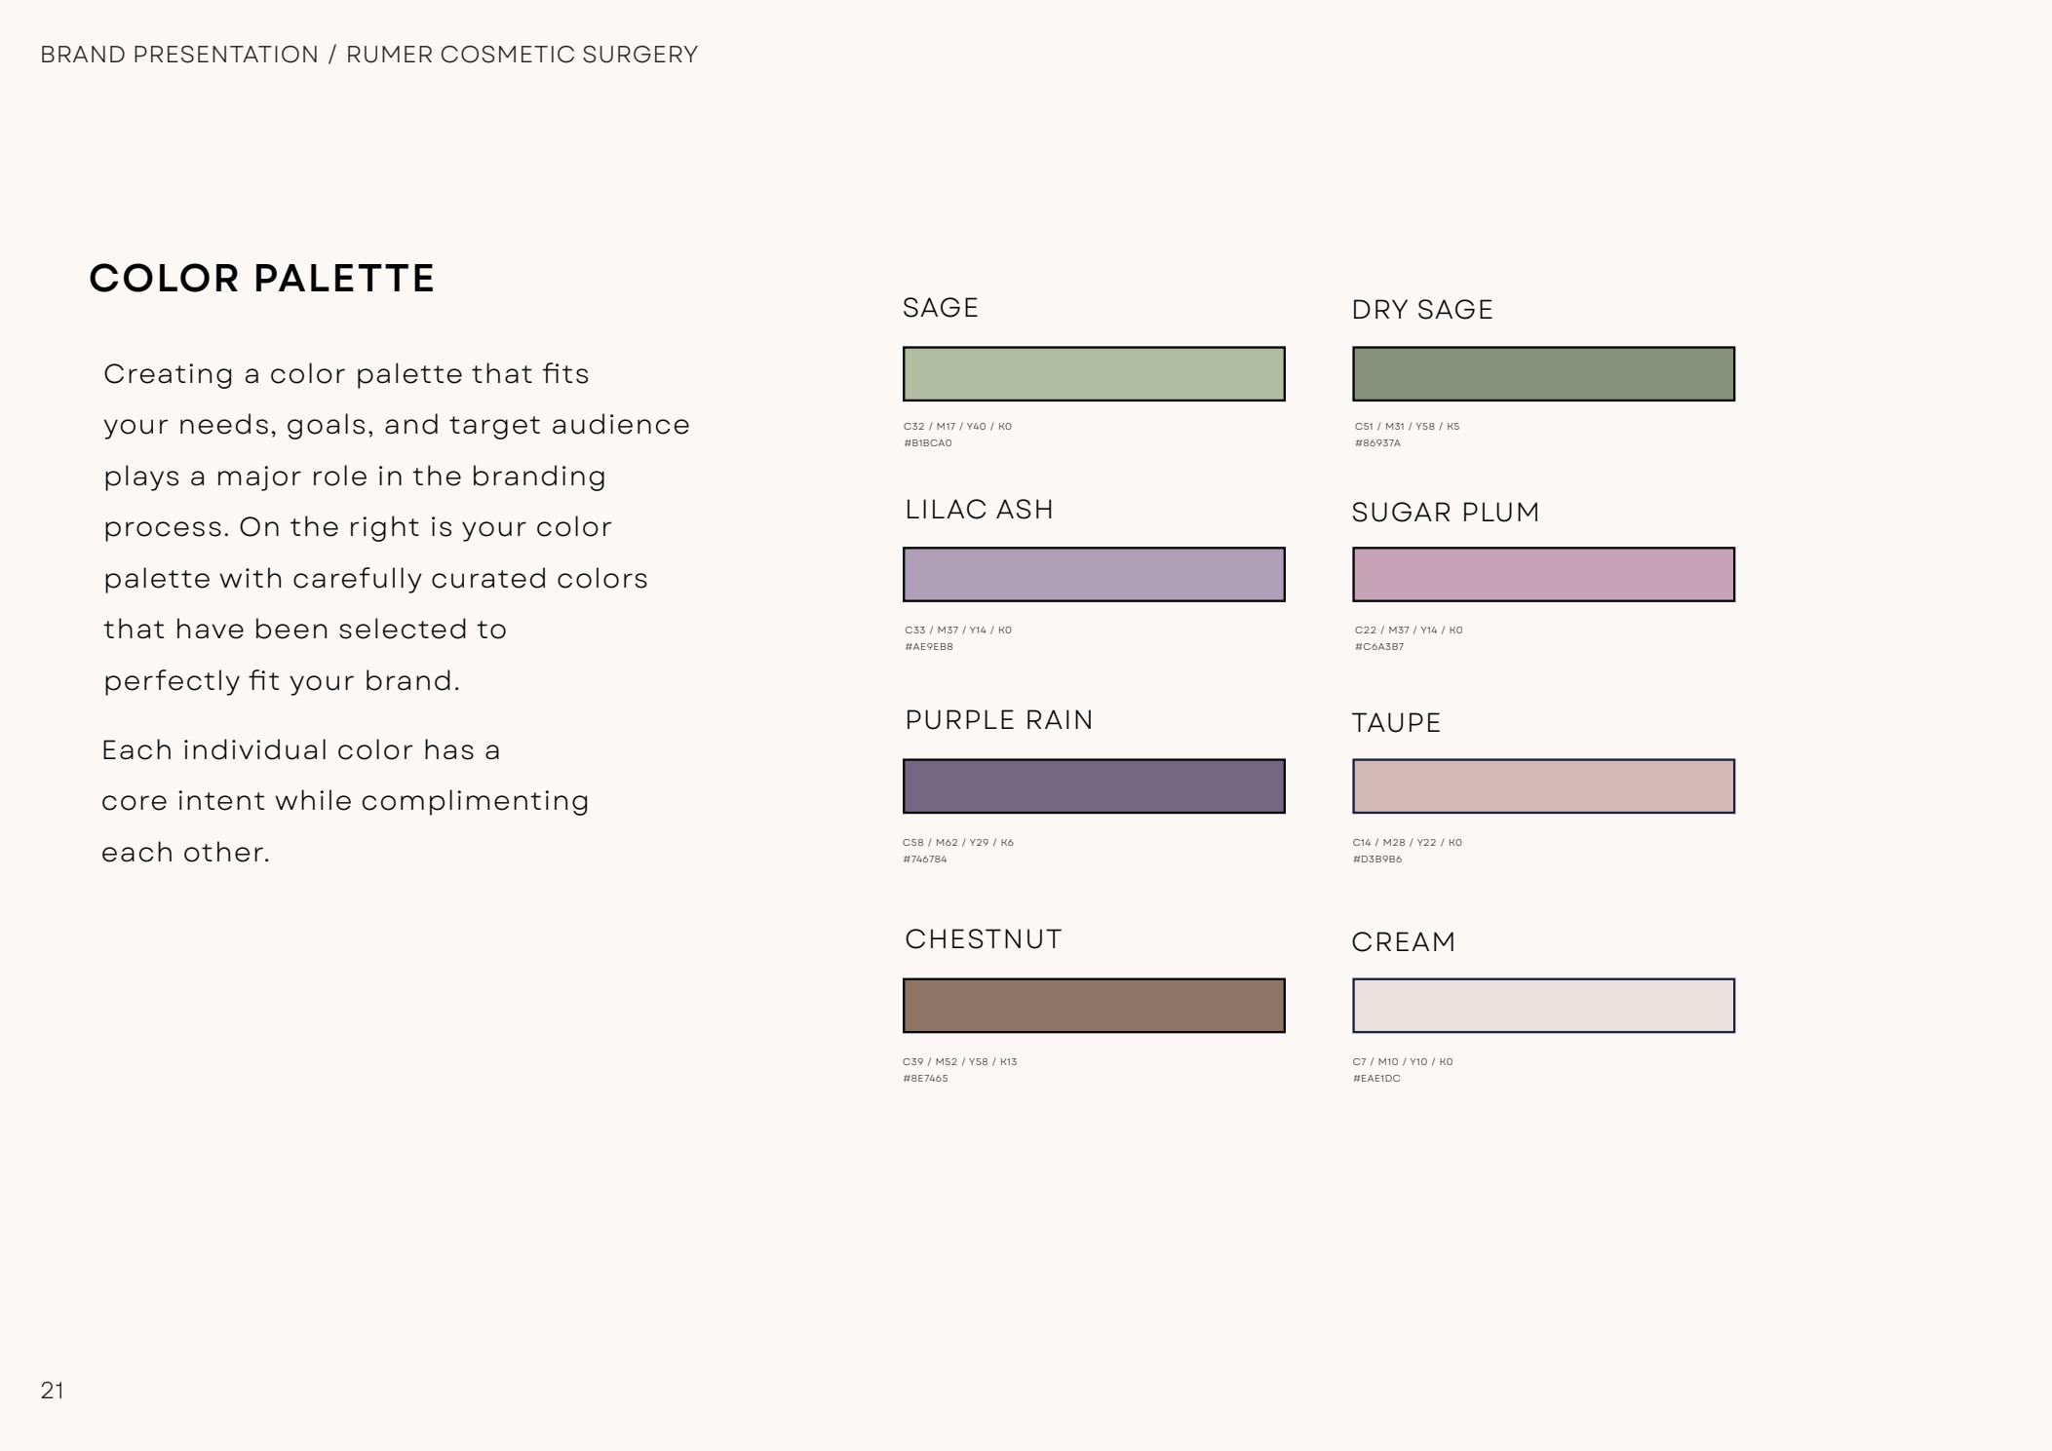Pick the Lilac Ash swatch
The height and width of the screenshot is (1451, 2052).
(1094, 574)
